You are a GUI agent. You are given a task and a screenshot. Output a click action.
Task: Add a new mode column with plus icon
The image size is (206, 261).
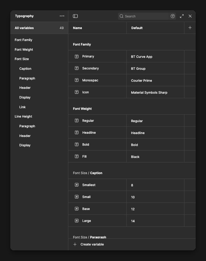190,28
